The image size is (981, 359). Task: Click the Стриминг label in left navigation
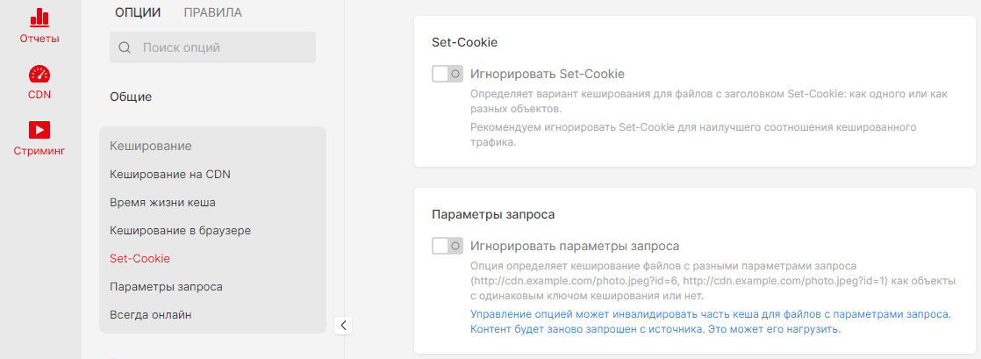[x=39, y=151]
